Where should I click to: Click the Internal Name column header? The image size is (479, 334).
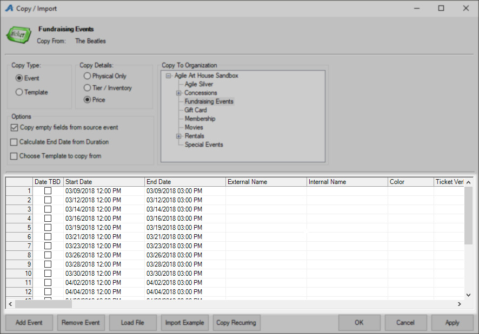click(347, 182)
